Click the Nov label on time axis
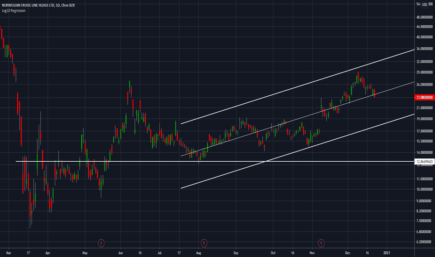435x257 pixels. pyautogui.click(x=312, y=253)
